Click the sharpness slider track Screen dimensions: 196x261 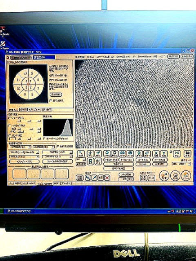(x=29, y=121)
